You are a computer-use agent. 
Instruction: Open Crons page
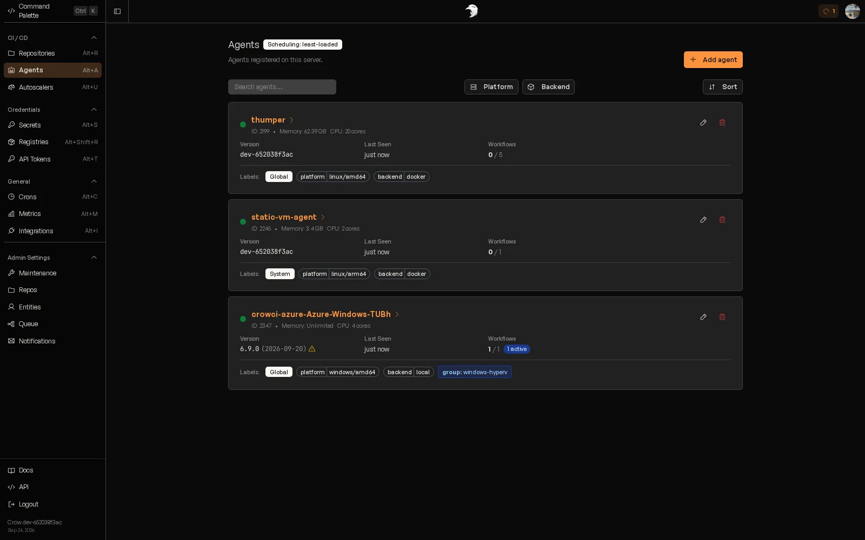click(x=52, y=197)
